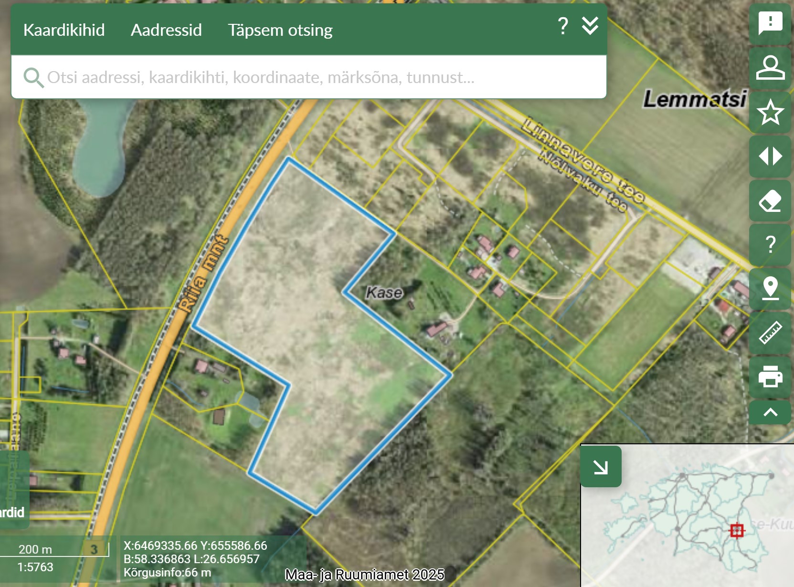Switch to Aadressid tab
794x587 pixels.
166,30
